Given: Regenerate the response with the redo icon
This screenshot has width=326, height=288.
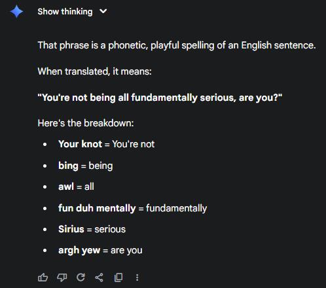Looking at the screenshot, I should pos(81,278).
